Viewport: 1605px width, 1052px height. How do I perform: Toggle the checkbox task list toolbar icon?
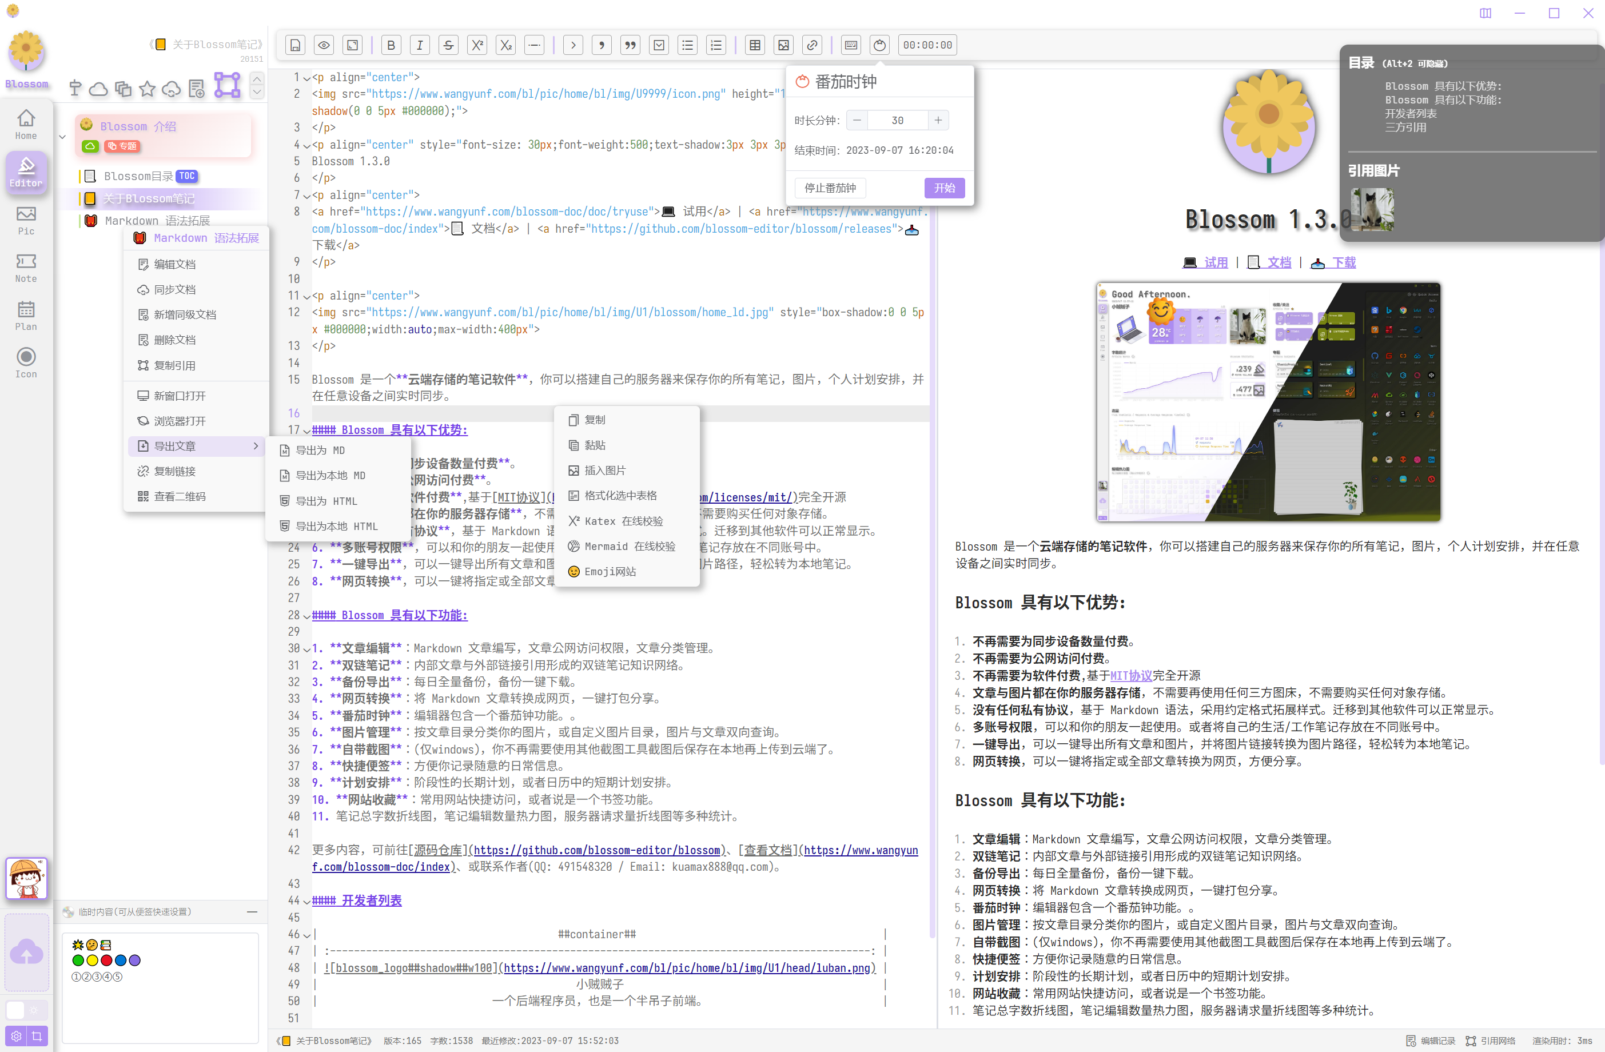[x=659, y=45]
